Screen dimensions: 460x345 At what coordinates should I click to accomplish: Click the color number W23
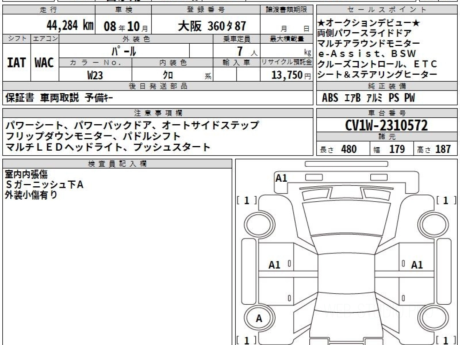point(95,75)
